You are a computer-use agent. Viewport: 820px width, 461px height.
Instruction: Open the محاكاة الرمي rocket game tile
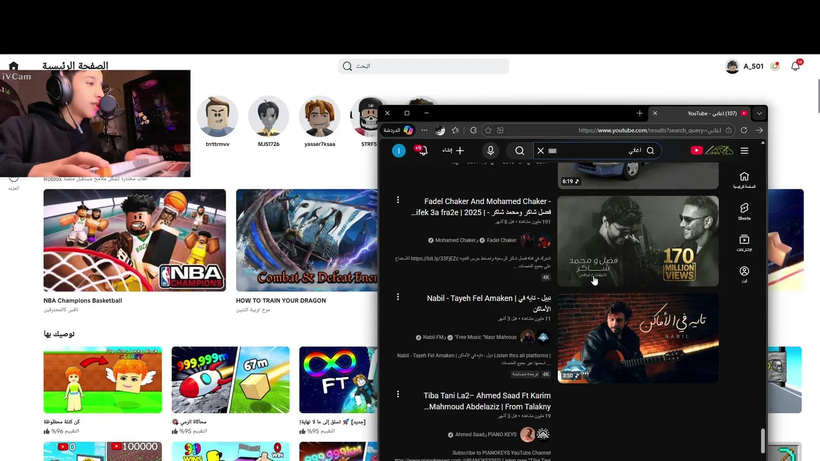231,380
